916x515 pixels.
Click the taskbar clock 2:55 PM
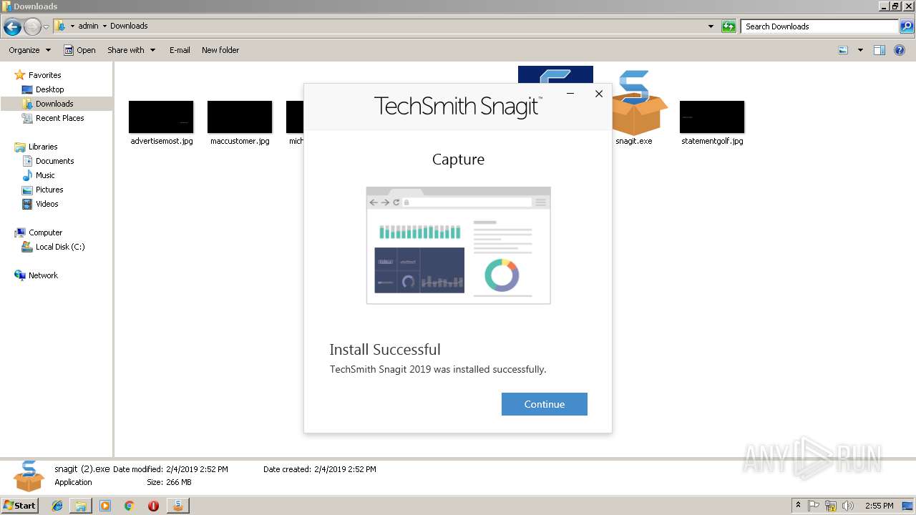[879, 506]
